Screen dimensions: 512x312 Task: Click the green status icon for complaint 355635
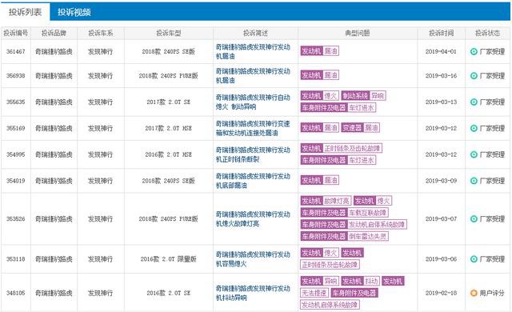[474, 102]
